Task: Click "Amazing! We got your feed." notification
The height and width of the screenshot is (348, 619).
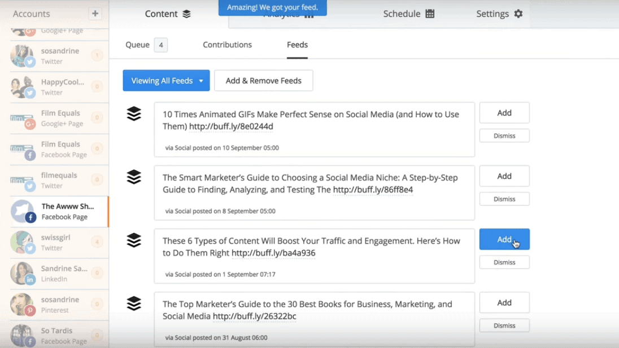Action: [272, 7]
